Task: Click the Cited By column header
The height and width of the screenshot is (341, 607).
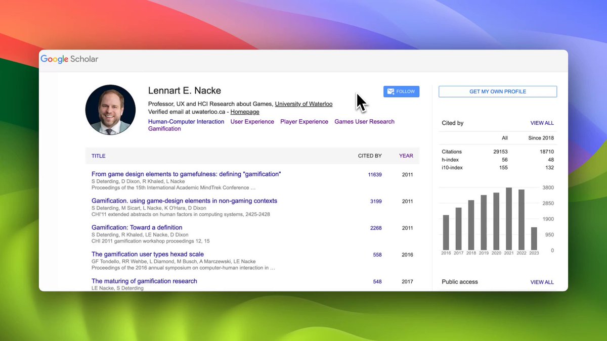Action: [x=370, y=156]
